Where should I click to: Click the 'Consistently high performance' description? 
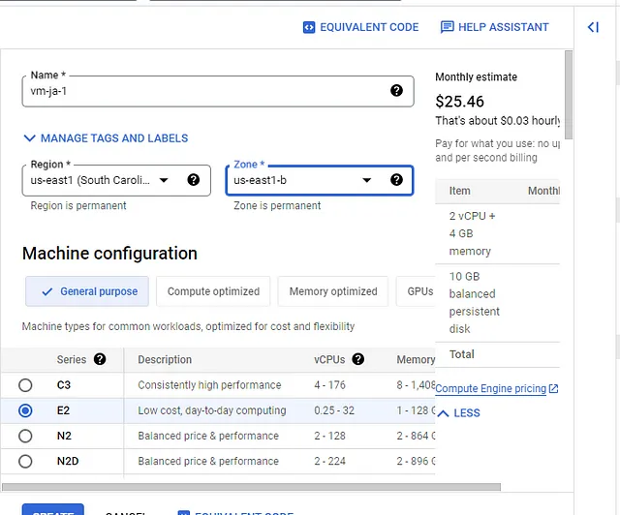[x=209, y=385]
